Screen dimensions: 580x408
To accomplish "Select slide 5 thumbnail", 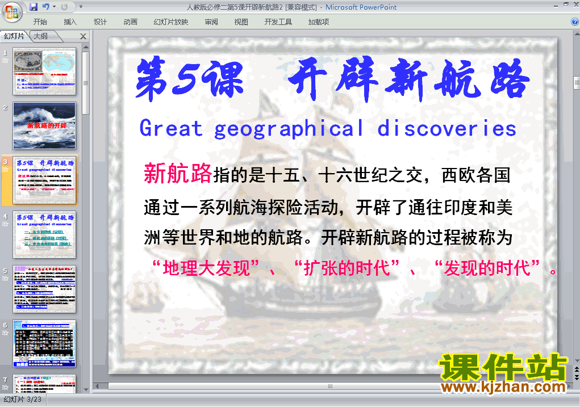I will 44,289.
